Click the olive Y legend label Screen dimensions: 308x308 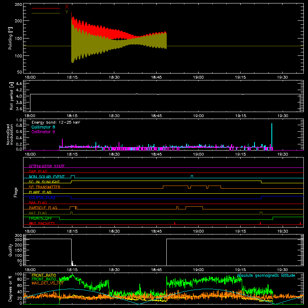point(67,12)
